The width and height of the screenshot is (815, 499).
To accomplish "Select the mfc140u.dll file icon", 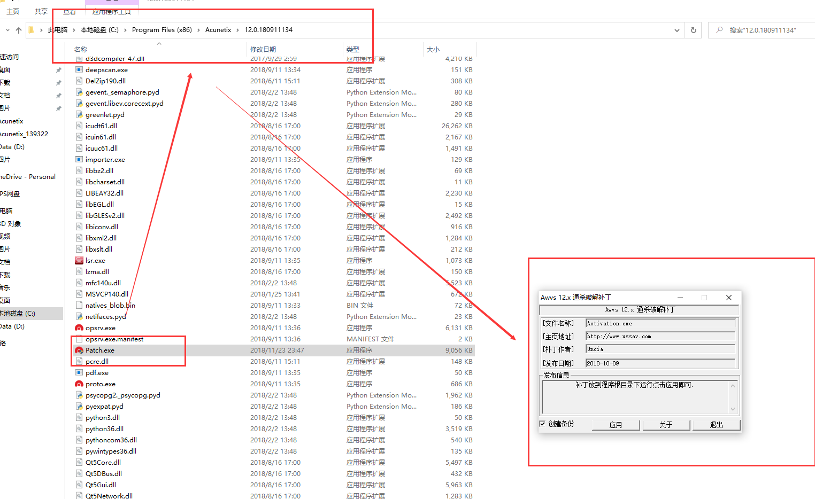I will click(79, 283).
